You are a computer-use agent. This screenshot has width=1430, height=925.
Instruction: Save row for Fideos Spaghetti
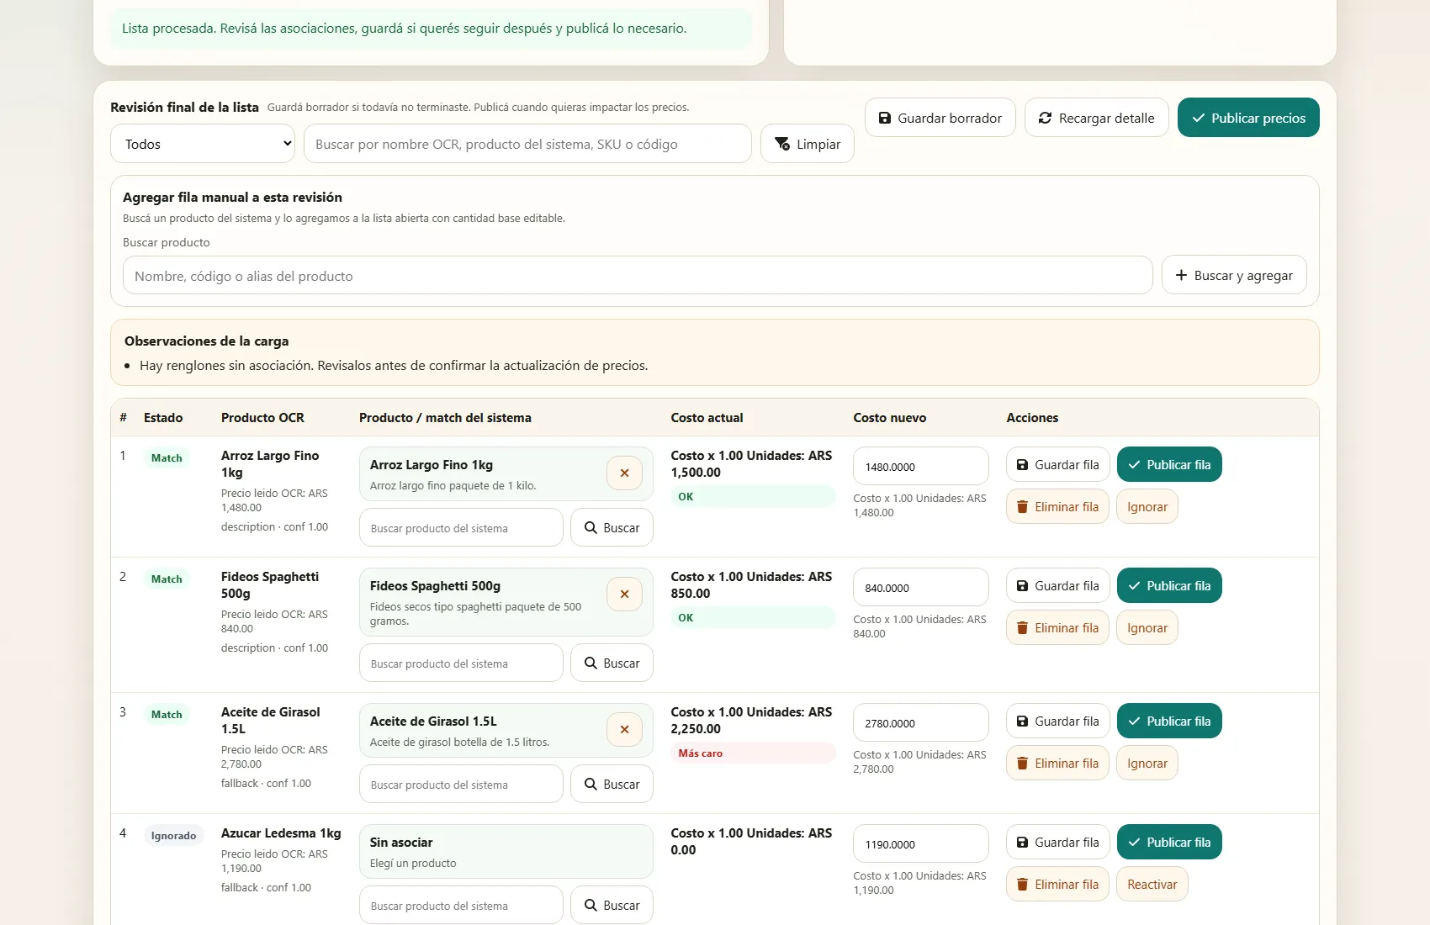[x=1058, y=586]
